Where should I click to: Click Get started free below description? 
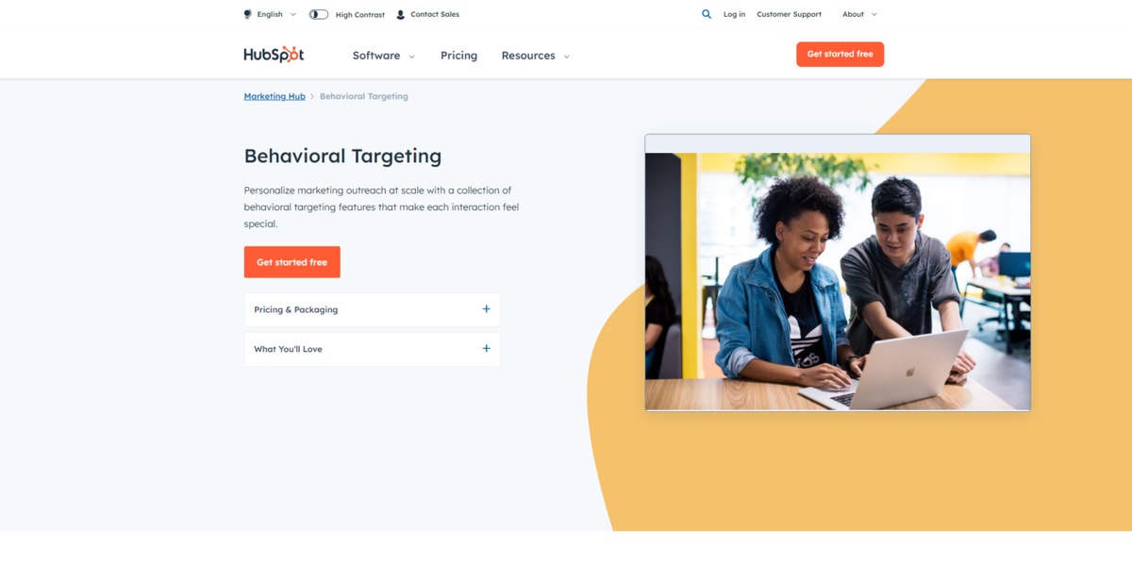tap(291, 262)
